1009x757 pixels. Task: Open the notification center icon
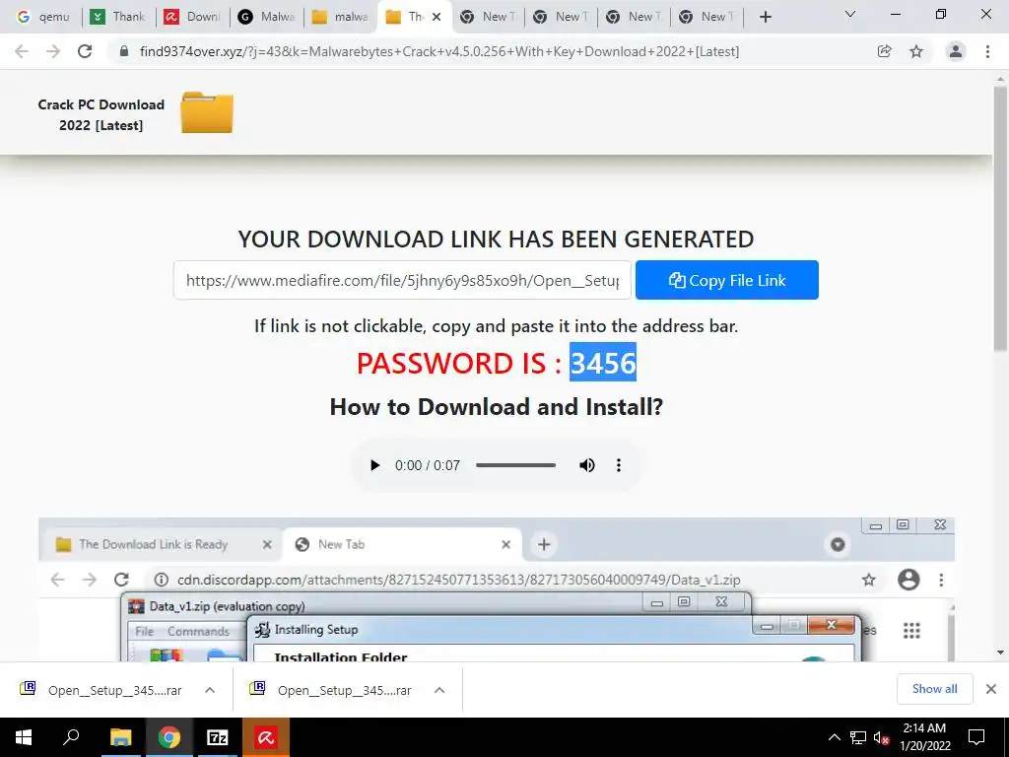click(976, 737)
